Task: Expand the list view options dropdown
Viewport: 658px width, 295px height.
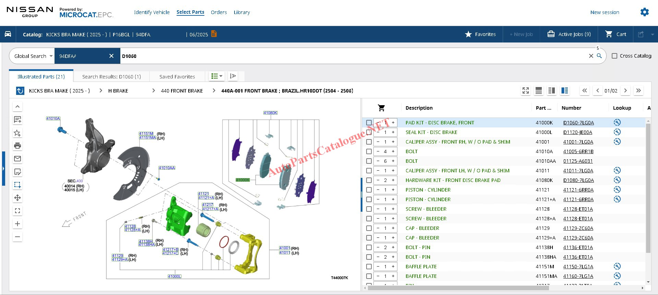Action: [217, 76]
